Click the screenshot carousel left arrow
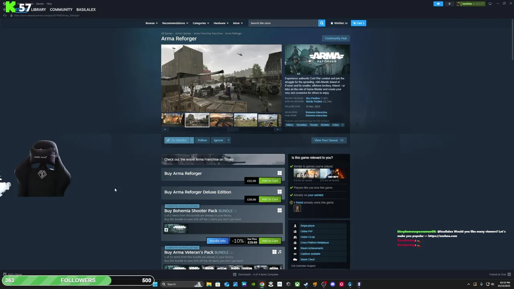Screen dimensions: 514x289 click(165, 129)
